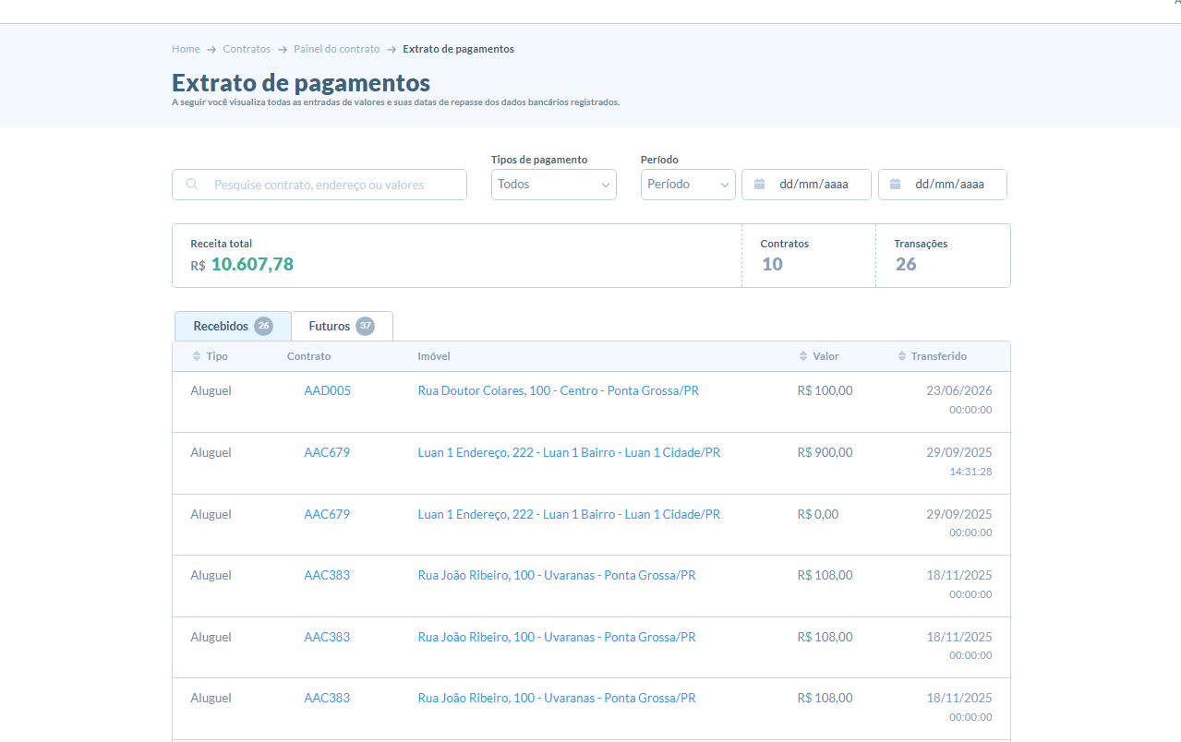Click calendar icon in first date field
The width and height of the screenshot is (1181, 742).
point(760,184)
